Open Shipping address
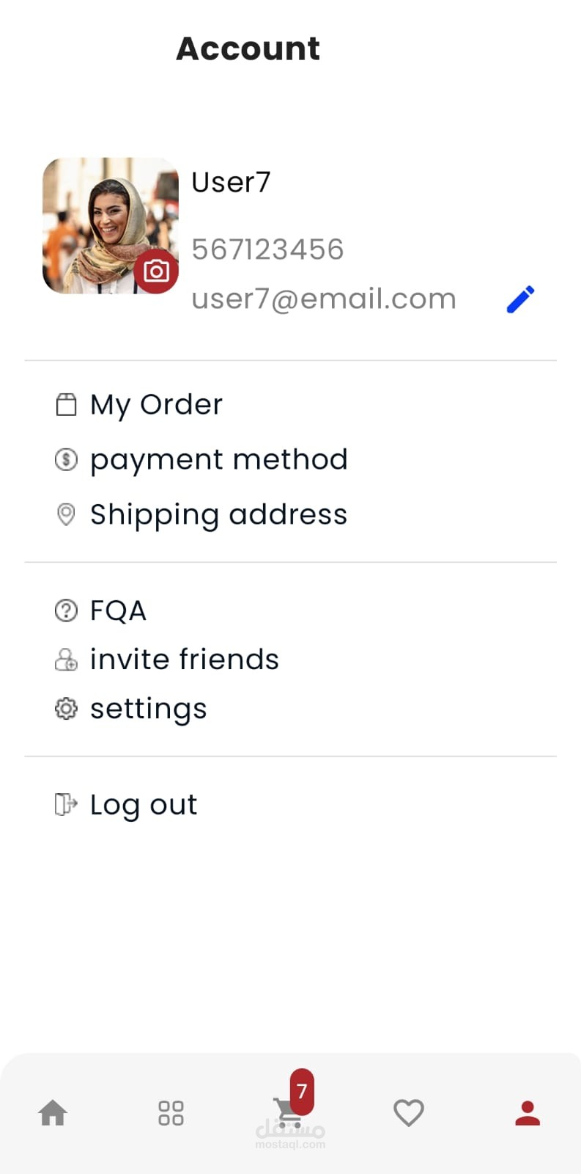The image size is (581, 1174). point(218,514)
